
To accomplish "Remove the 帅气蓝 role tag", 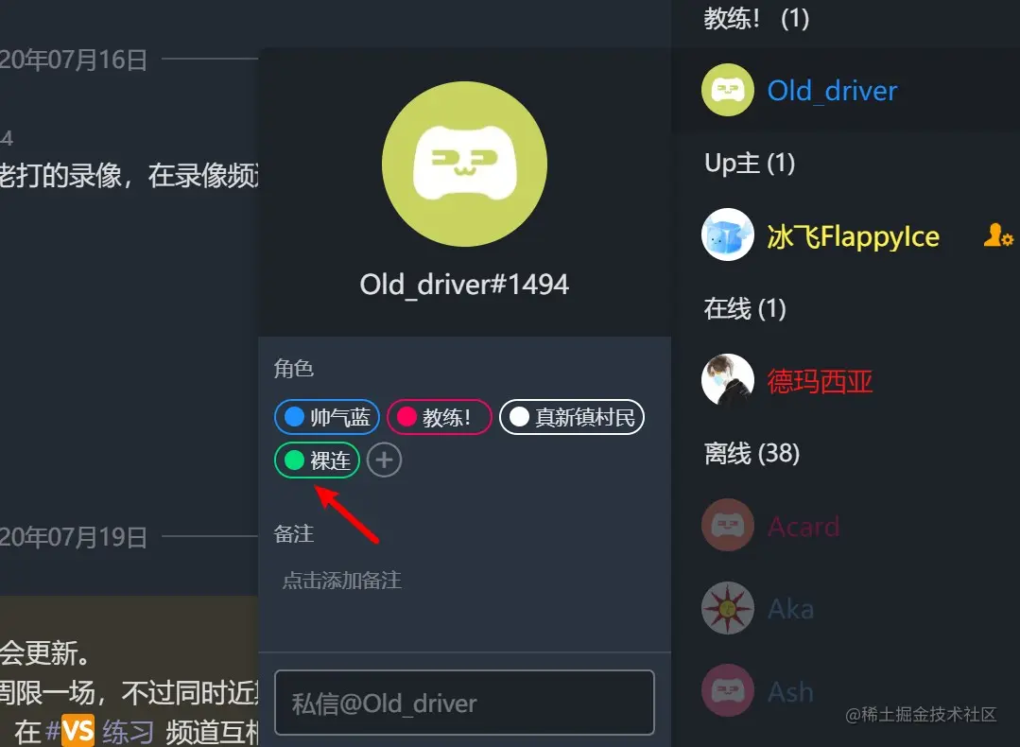I will 326,416.
